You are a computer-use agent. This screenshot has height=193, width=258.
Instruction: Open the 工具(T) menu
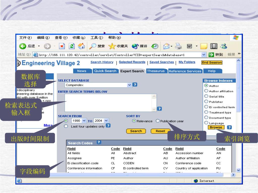[97, 38]
